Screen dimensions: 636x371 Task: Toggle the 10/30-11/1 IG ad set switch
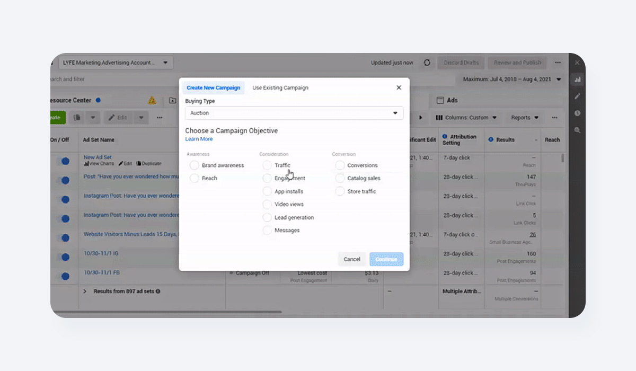[64, 257]
